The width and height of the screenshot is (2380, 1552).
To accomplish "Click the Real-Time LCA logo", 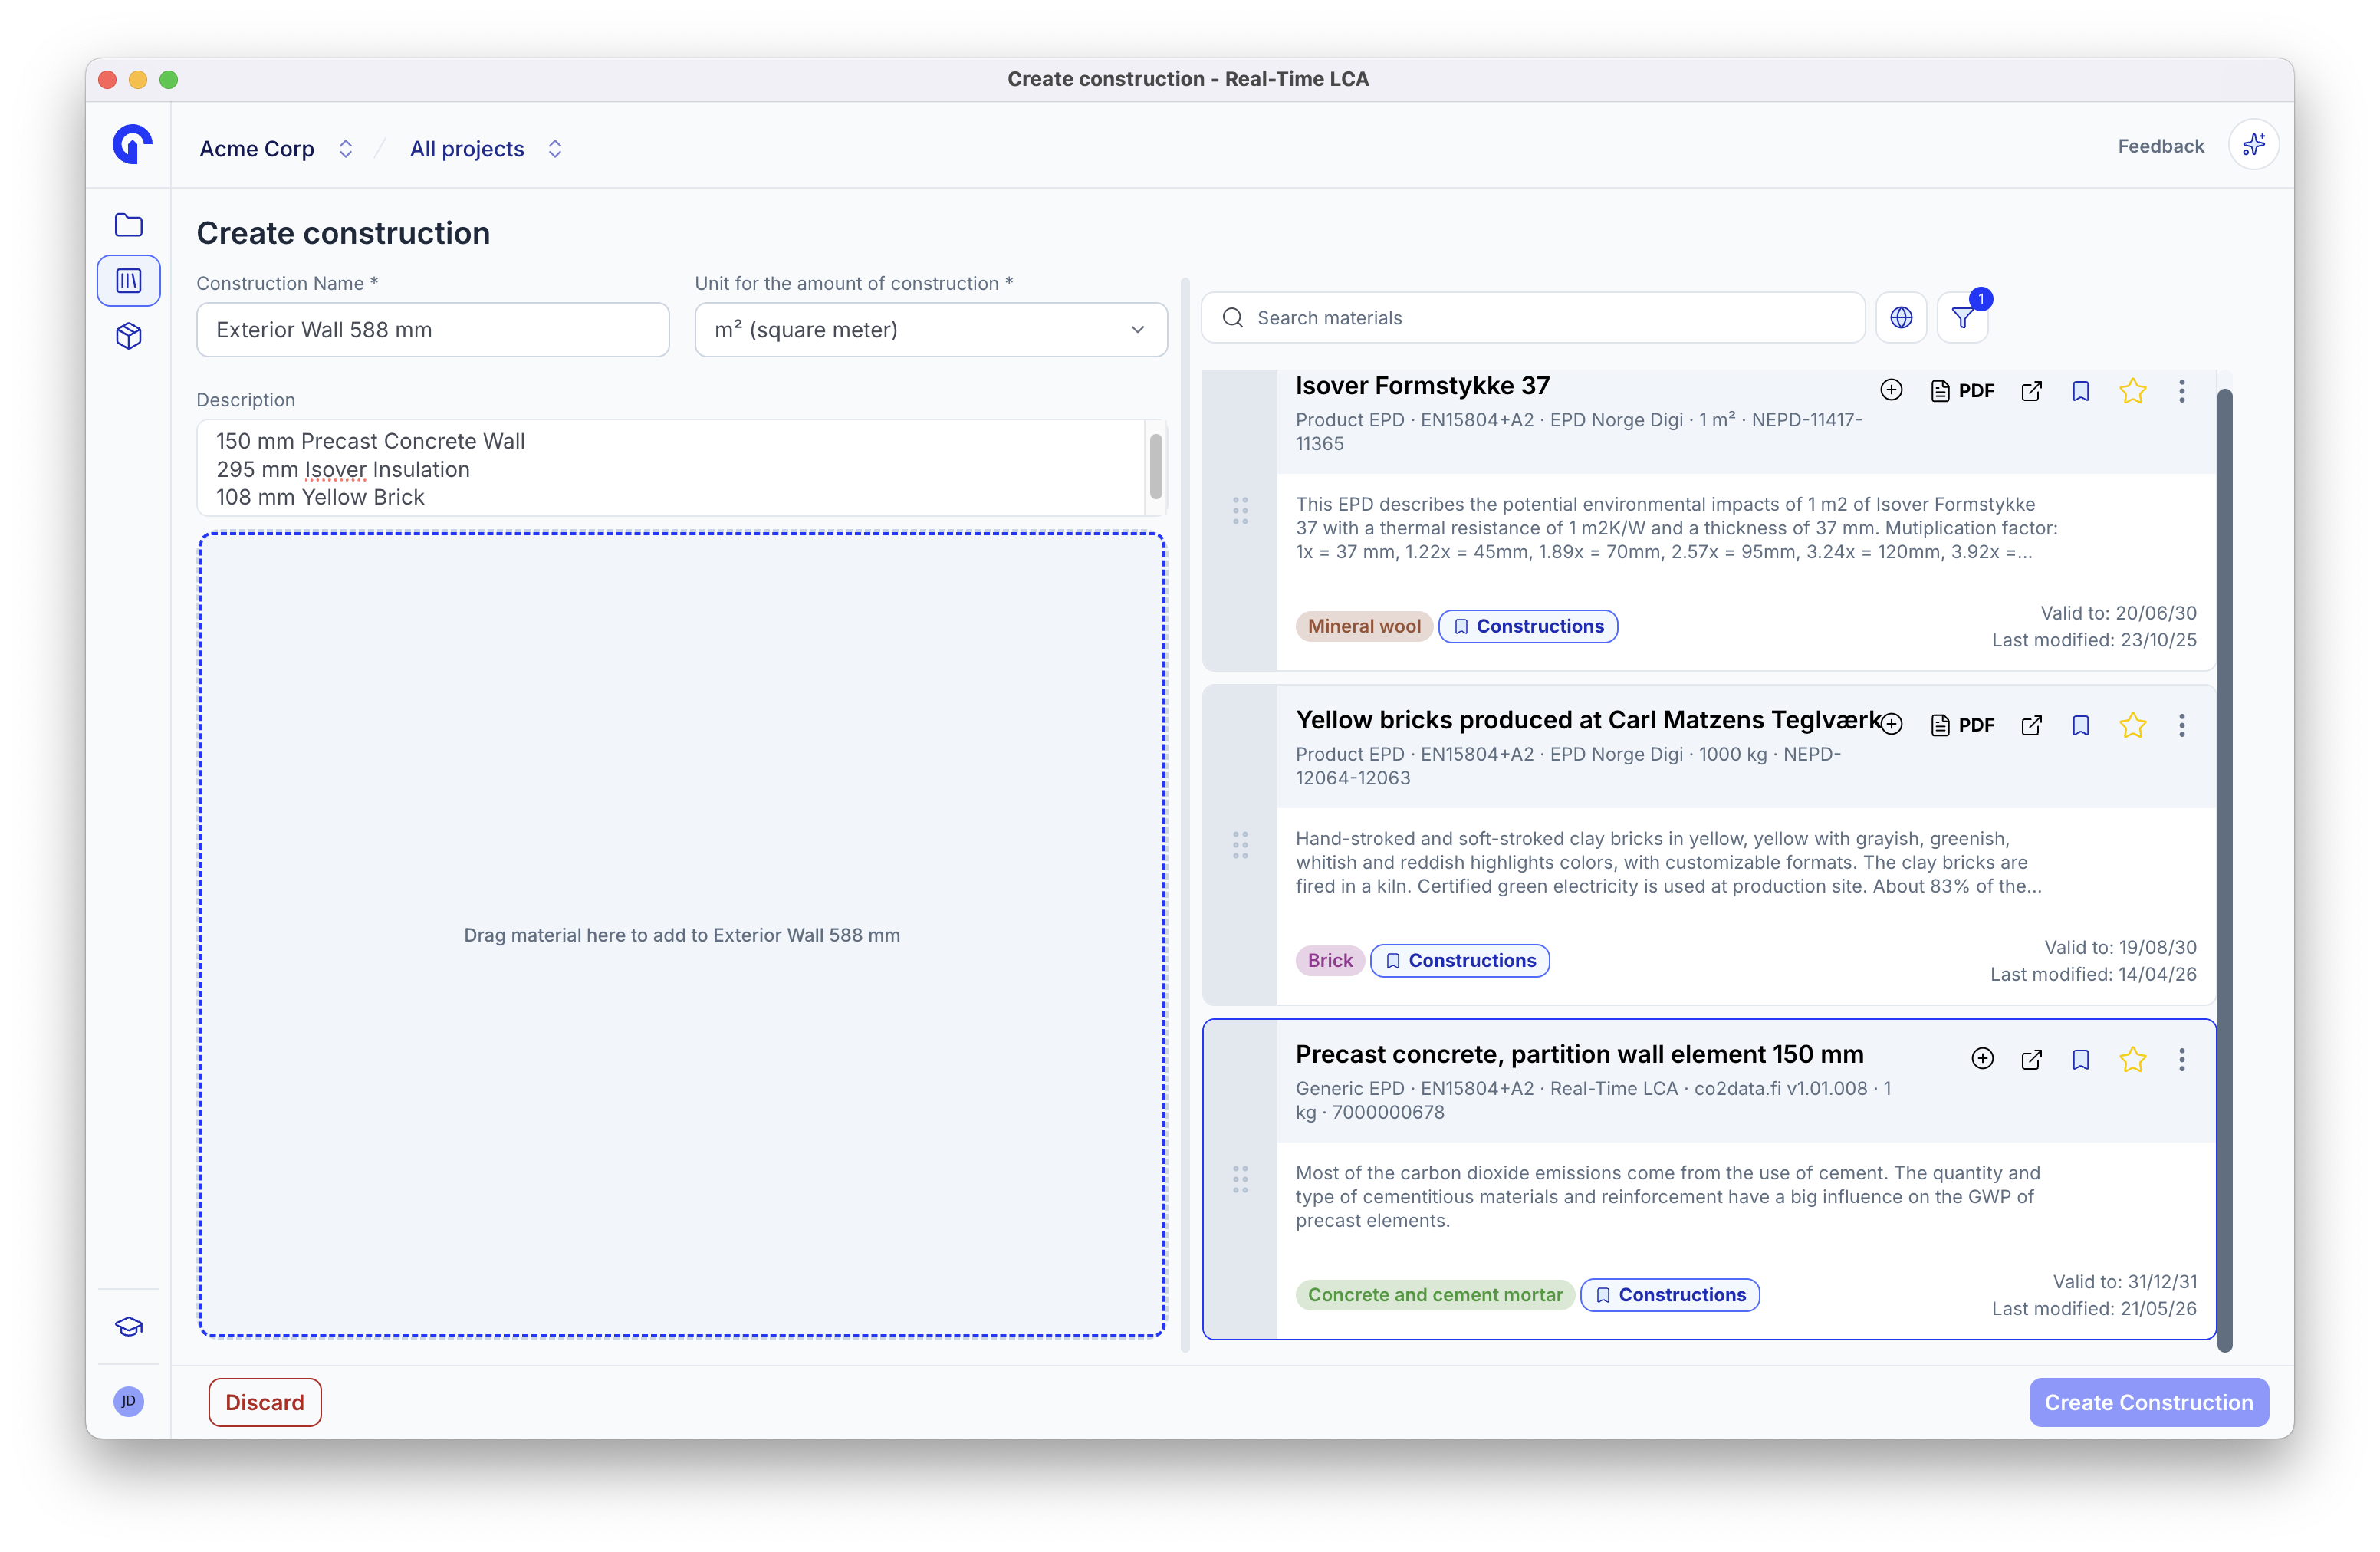I will [132, 144].
